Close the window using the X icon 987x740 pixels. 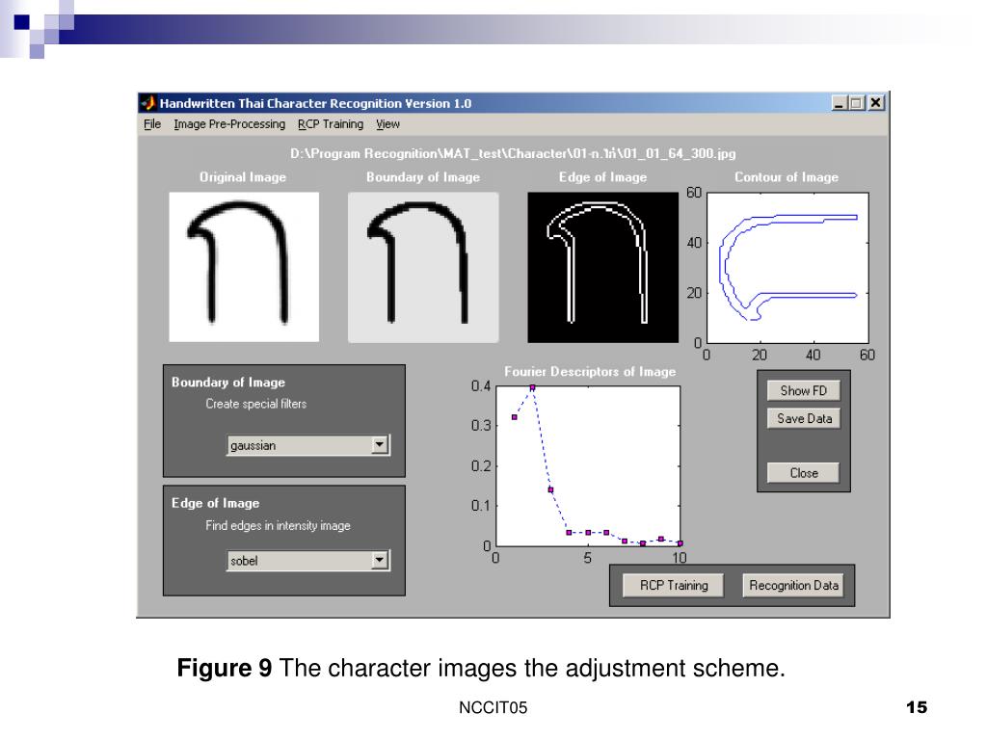click(875, 102)
